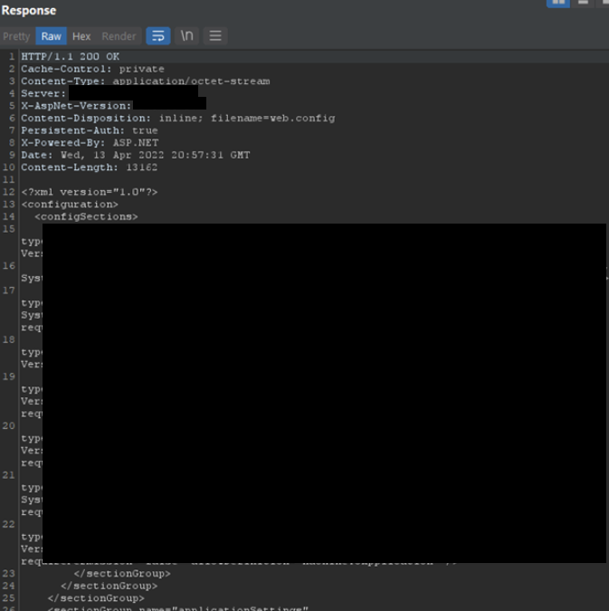Screen dimensions: 609x611
Task: Click the <configSections> tag line
Action: pyautogui.click(x=86, y=216)
